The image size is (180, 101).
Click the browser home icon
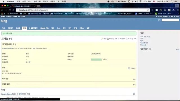pos(13,10)
